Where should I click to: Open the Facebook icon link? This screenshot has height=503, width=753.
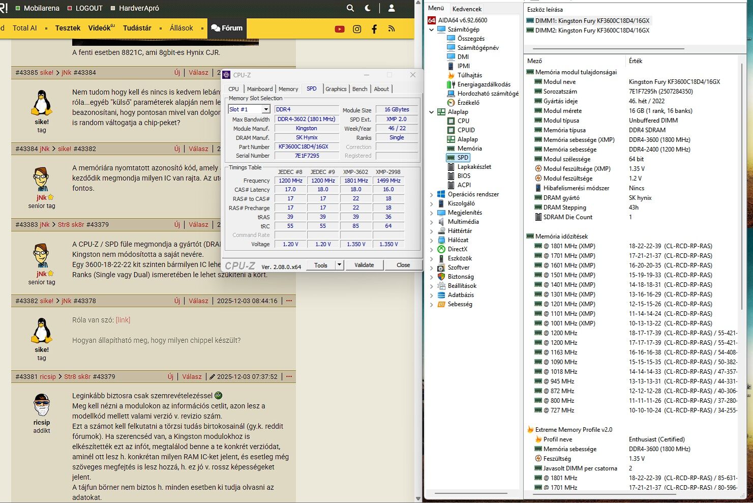[374, 29]
